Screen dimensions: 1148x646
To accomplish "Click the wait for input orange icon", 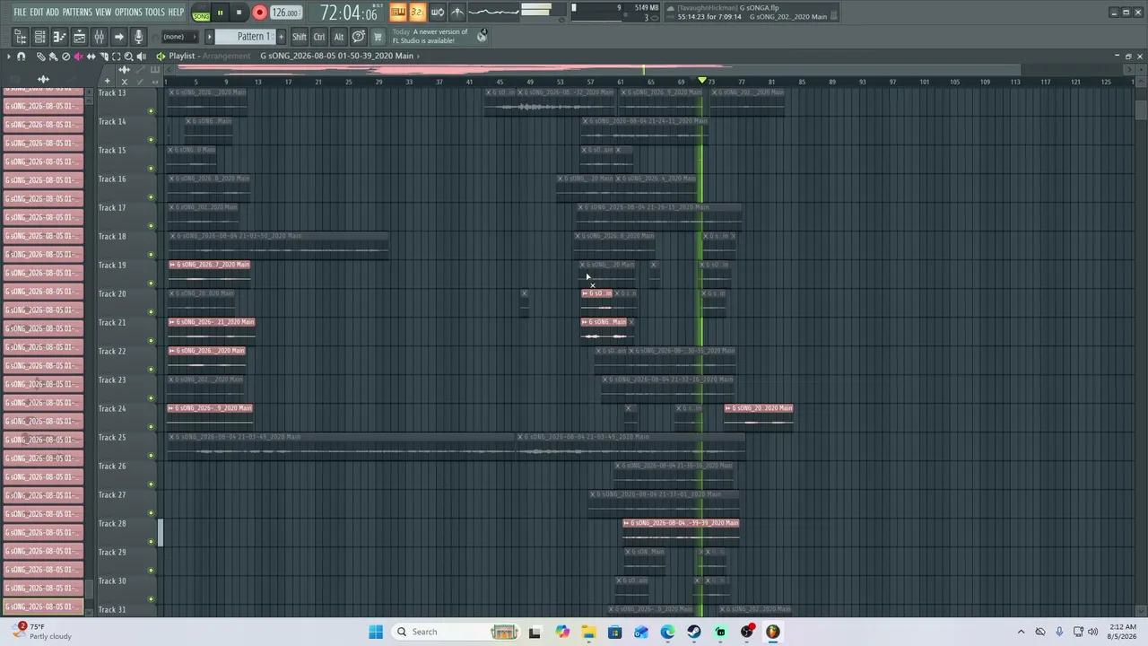I will pyautogui.click(x=398, y=12).
